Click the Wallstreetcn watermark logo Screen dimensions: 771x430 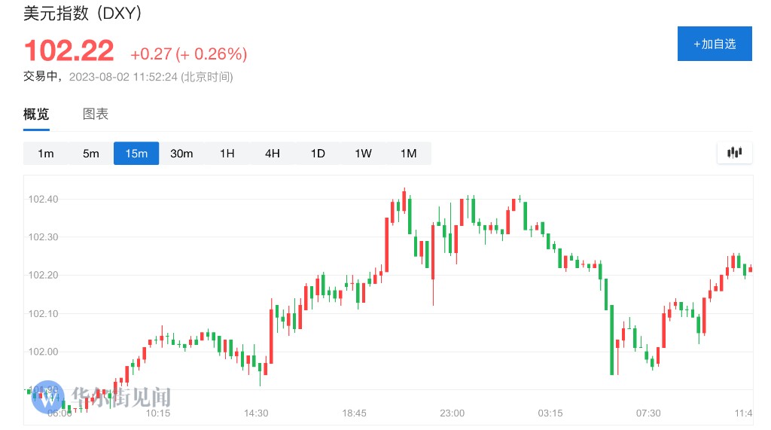(x=46, y=397)
